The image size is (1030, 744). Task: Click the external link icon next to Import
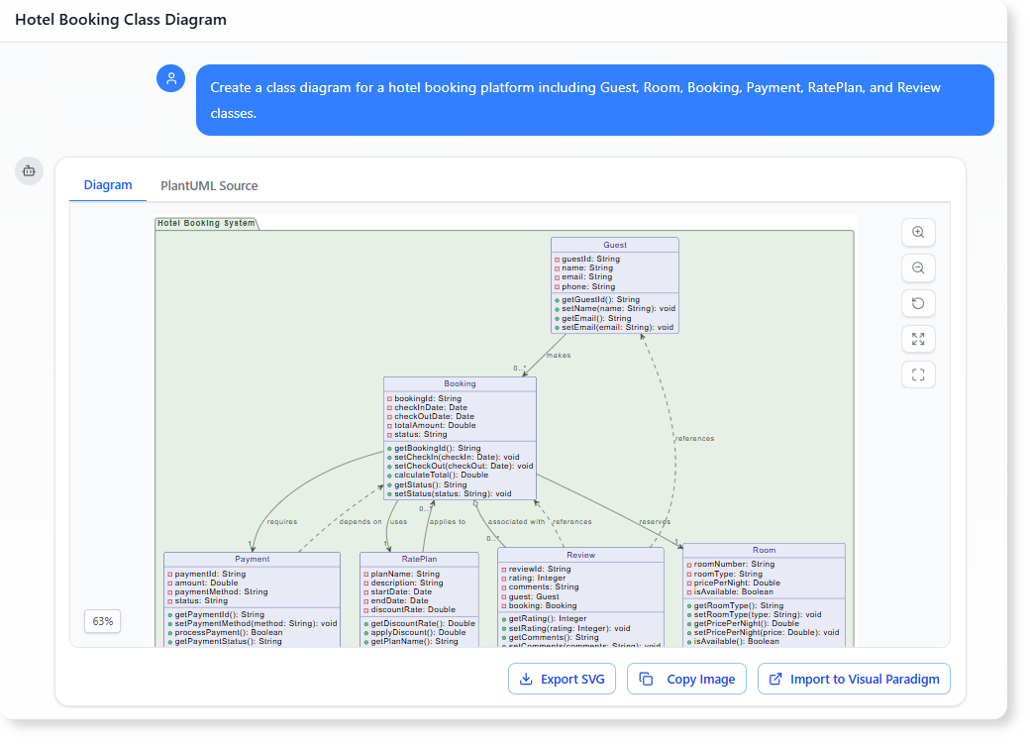coord(775,679)
